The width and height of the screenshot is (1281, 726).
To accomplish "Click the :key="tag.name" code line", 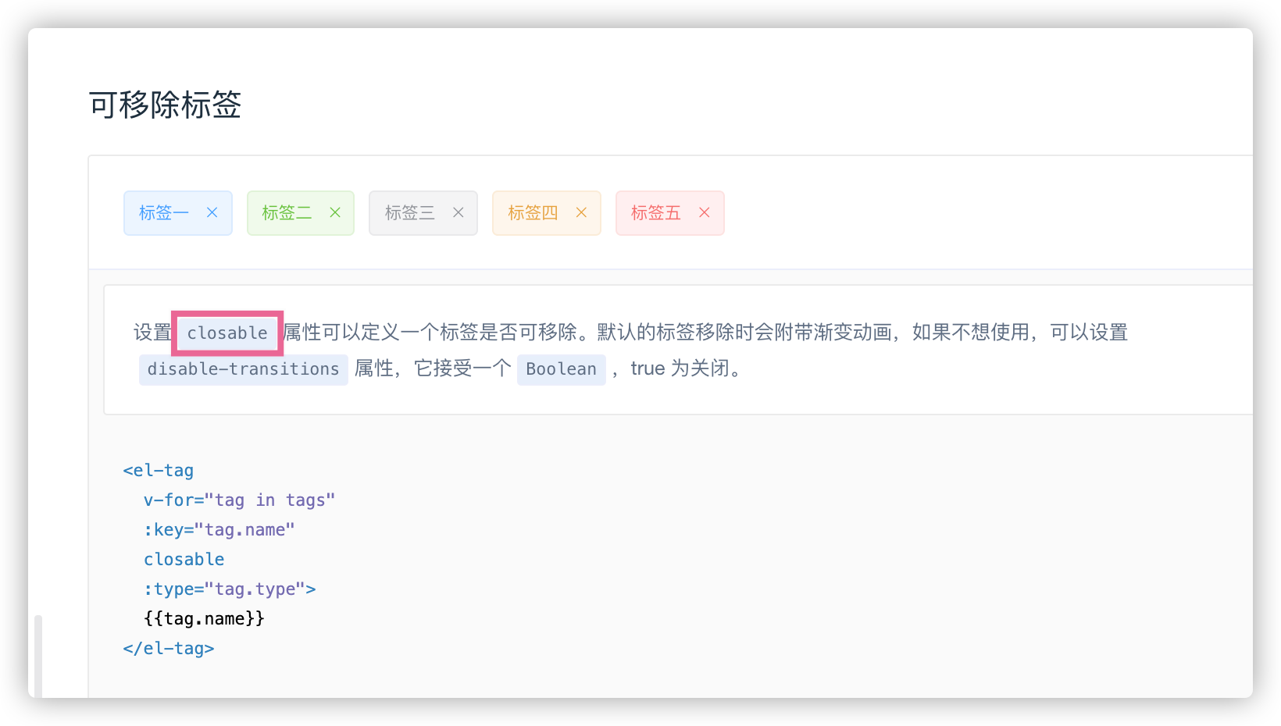I will click(x=219, y=530).
